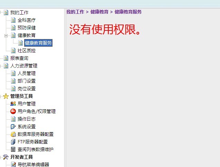Screen dimensions: 220x167
Task: Click the page icon next to 部门设置
Action: (x=13, y=81)
